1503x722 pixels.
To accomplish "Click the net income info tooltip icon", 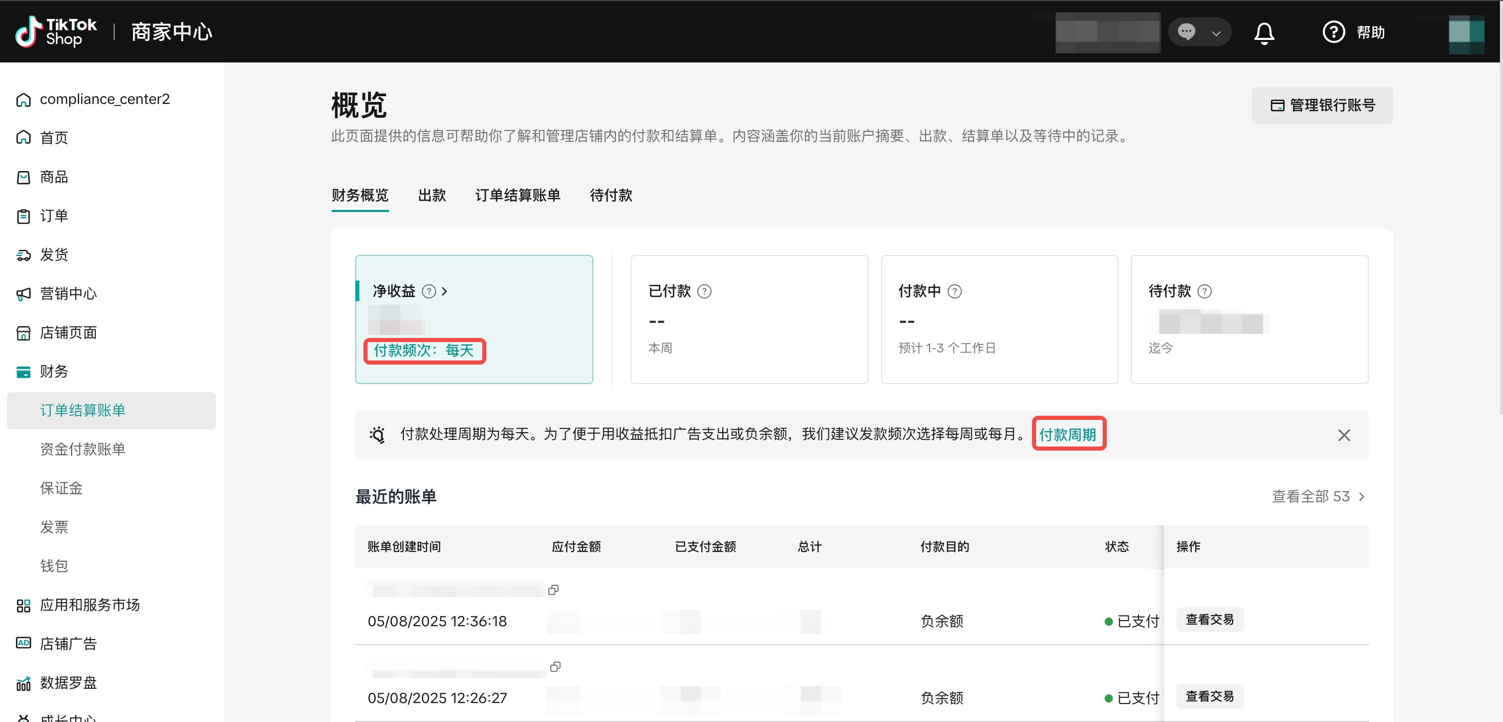I will click(428, 291).
